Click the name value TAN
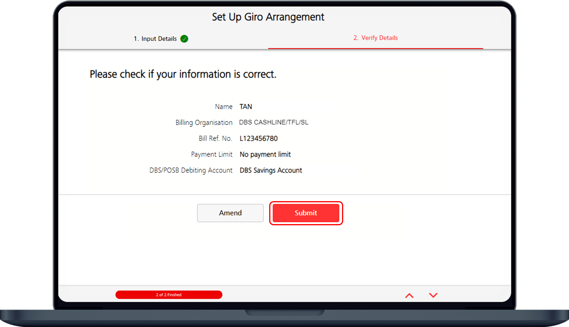This screenshot has height=327, width=569. [246, 107]
